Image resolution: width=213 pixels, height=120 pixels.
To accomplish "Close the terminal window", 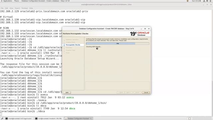I will click(x=211, y=5).
